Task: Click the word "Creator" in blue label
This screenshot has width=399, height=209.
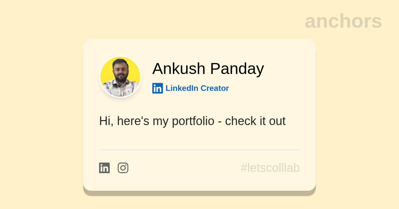Action: [x=214, y=88]
